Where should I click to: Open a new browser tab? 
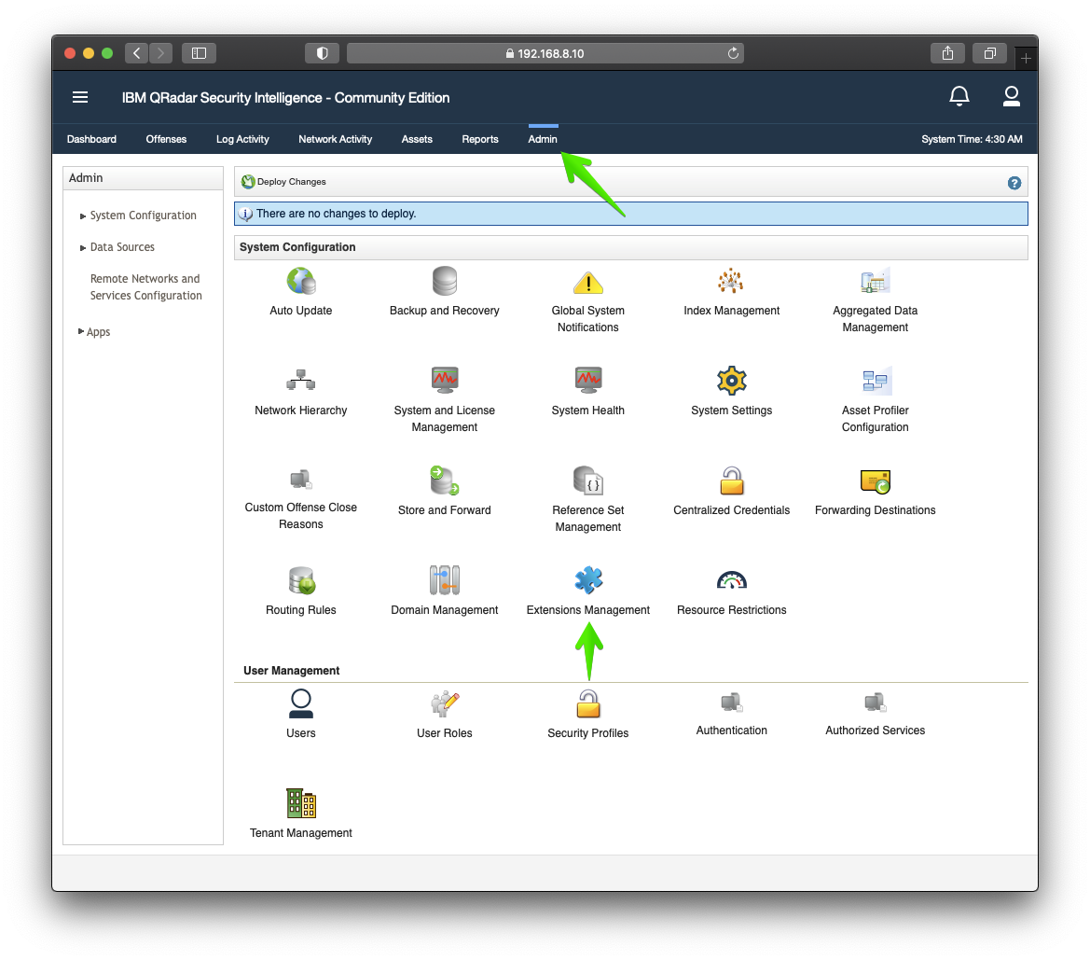tap(1026, 59)
